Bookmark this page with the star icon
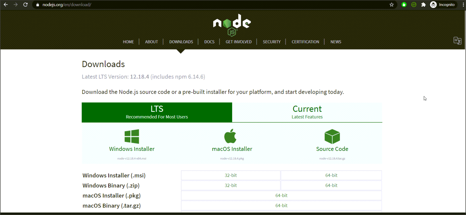 tap(391, 5)
